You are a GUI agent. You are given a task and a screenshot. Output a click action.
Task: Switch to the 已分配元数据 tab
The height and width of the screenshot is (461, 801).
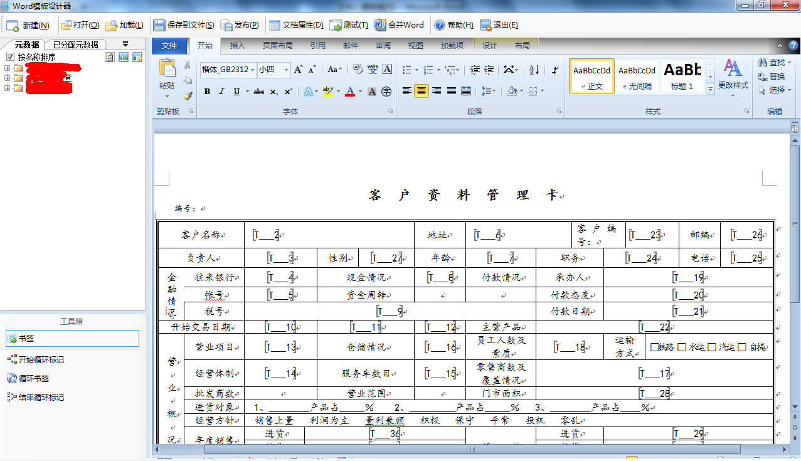tap(76, 45)
